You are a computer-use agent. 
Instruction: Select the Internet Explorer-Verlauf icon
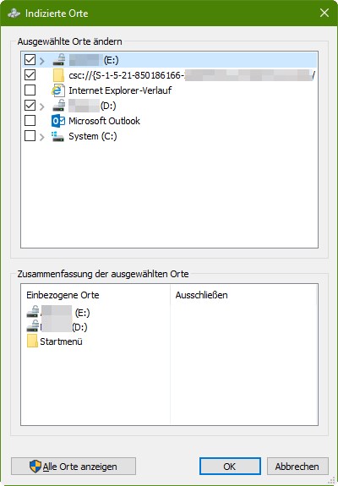[58, 90]
